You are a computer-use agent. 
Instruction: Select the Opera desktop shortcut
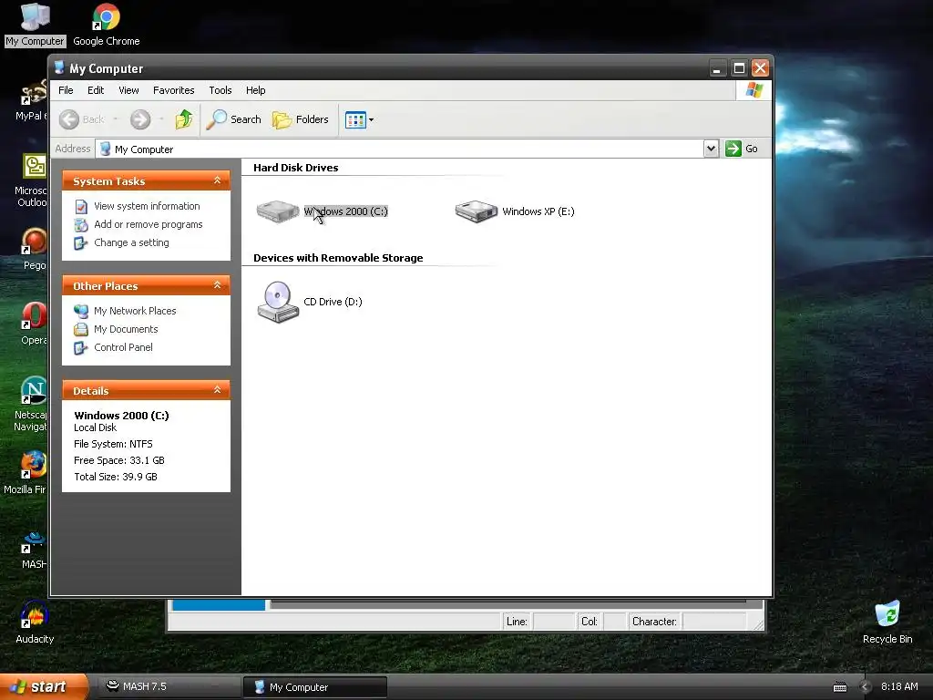coord(34,324)
